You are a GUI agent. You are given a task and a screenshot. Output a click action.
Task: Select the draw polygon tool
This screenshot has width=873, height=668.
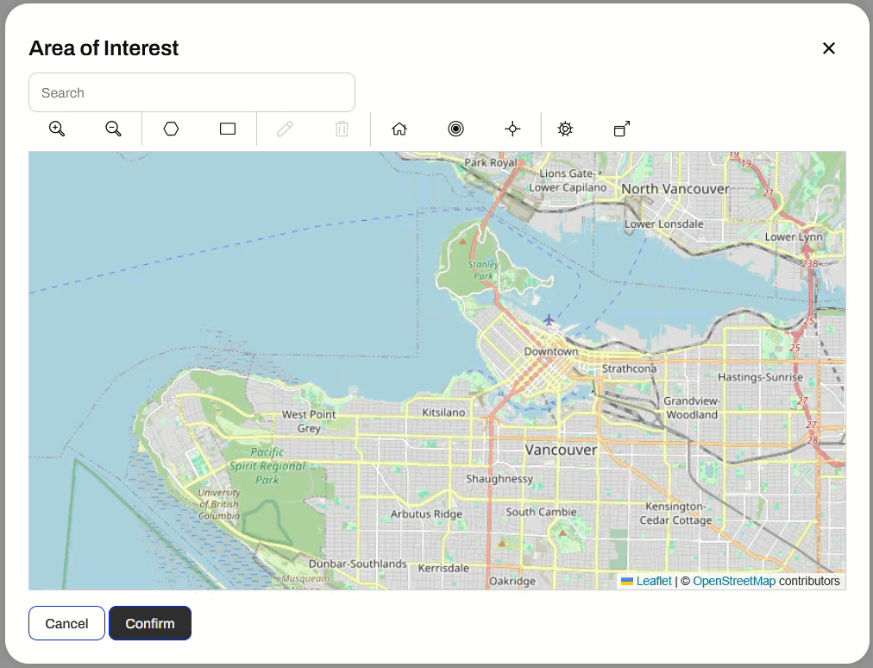(171, 129)
